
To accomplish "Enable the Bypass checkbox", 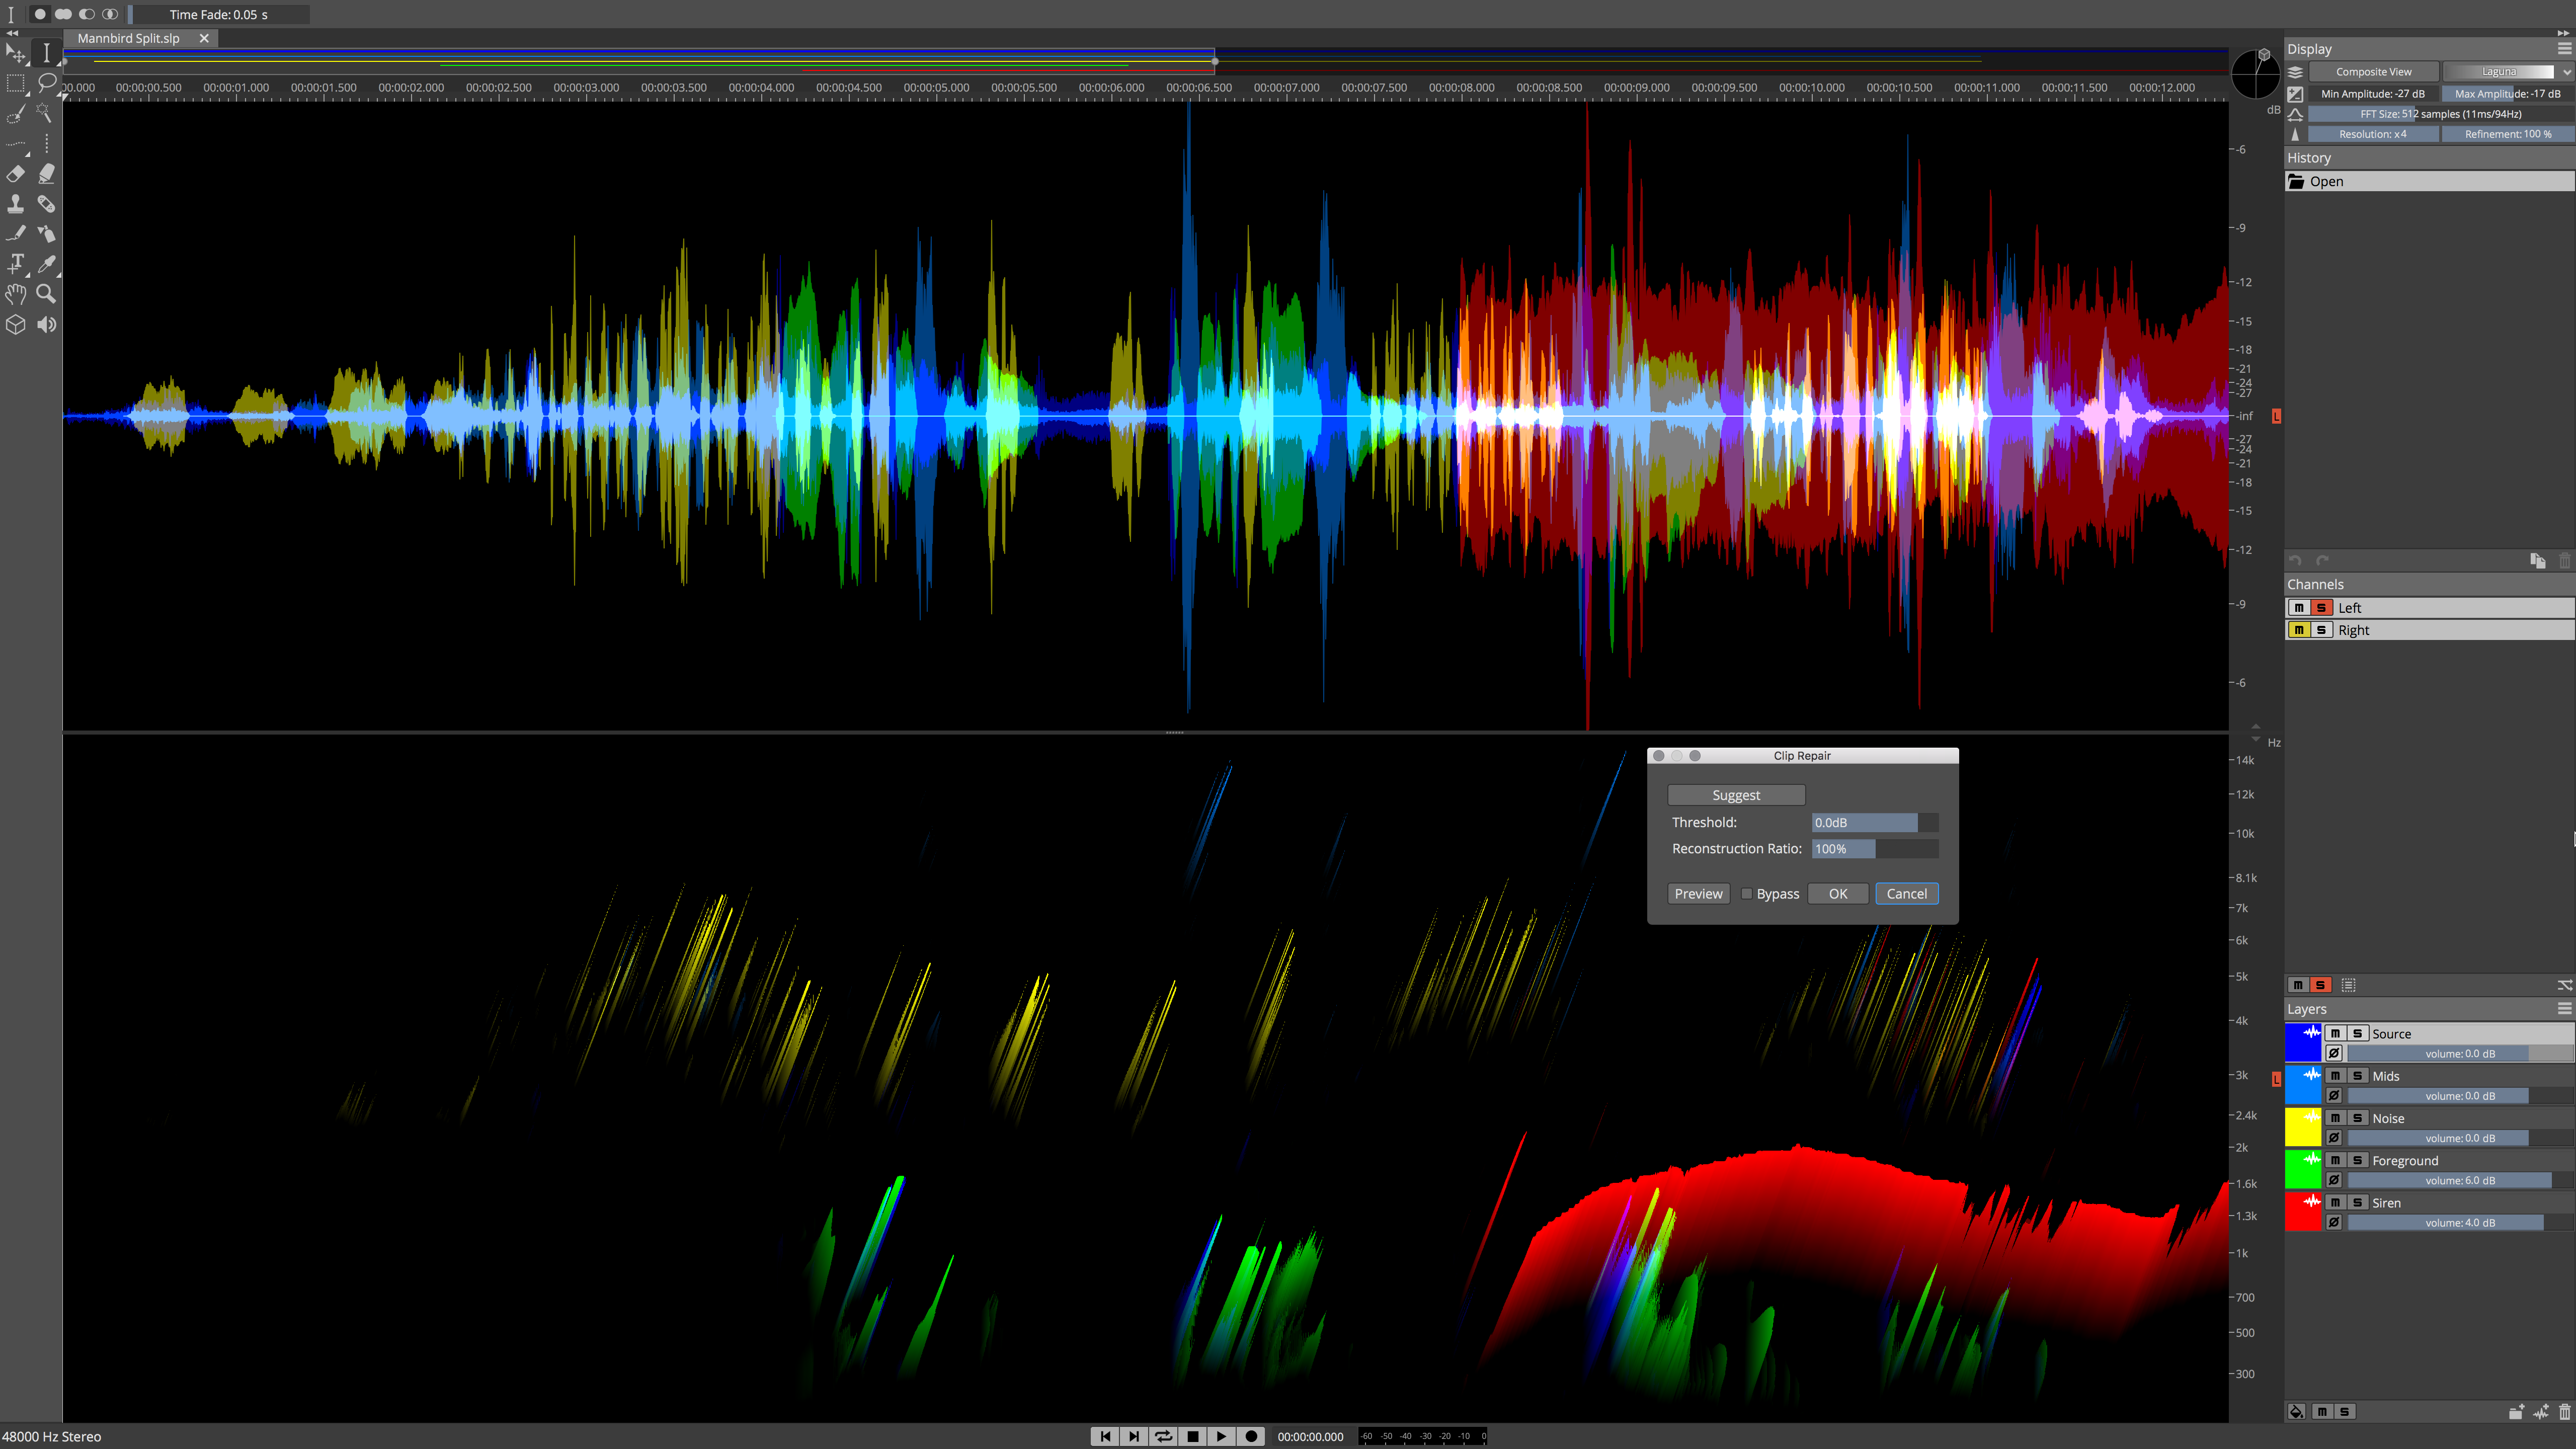I will click(x=1746, y=894).
